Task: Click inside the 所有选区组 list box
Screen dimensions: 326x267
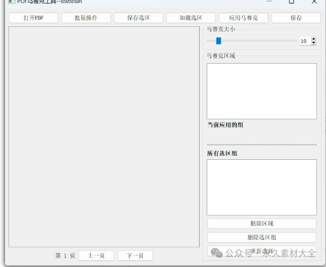Action: click(261, 187)
